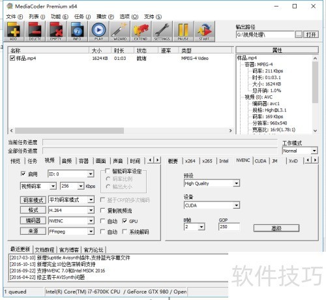Open the High Quality preset dropdown
The width and height of the screenshot is (326, 300).
click(212, 183)
